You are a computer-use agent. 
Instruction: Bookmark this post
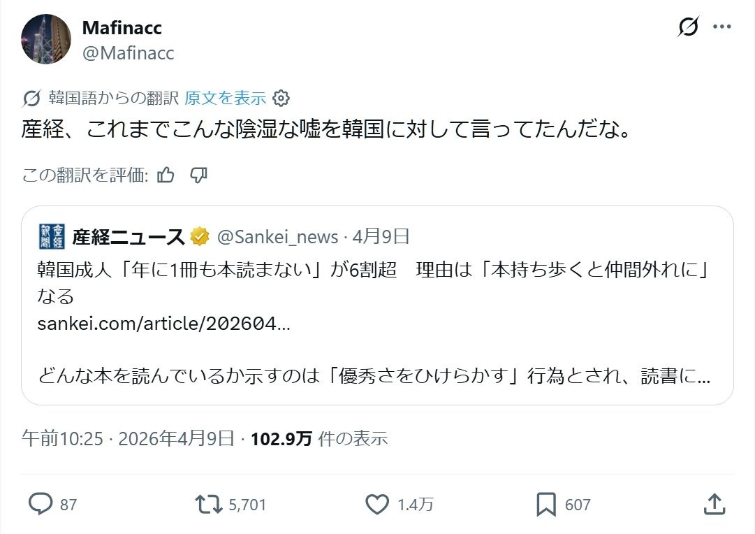546,504
